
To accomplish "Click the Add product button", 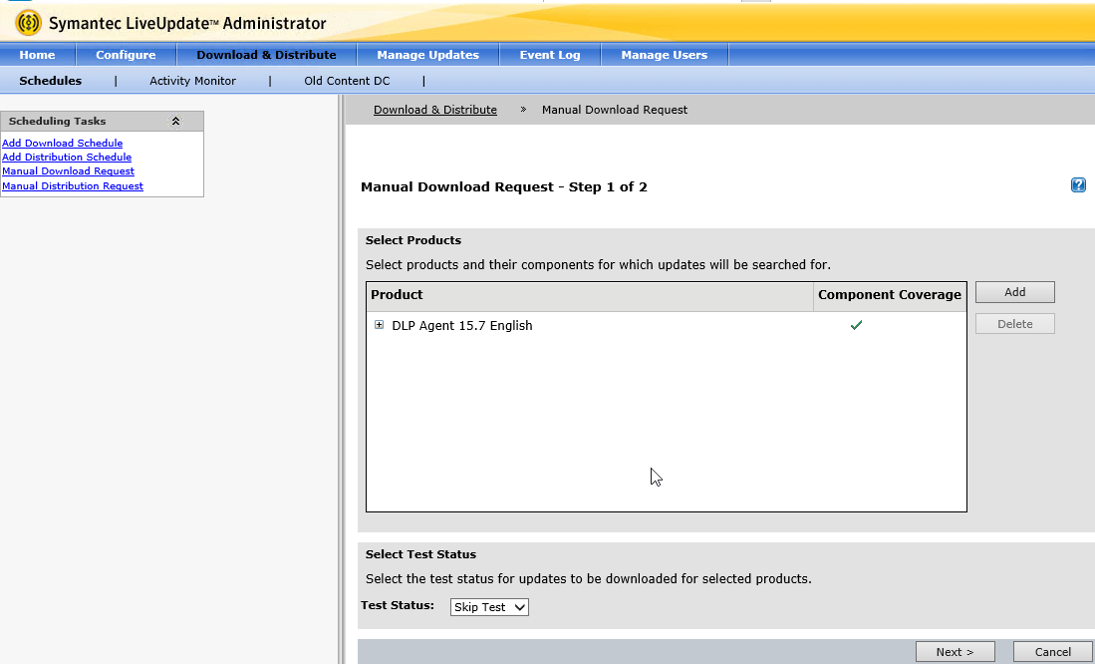I will tap(1014, 292).
